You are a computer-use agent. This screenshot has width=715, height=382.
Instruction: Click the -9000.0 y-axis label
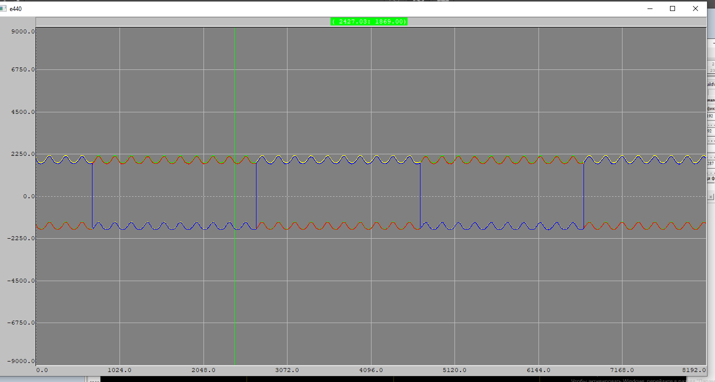[x=21, y=361]
